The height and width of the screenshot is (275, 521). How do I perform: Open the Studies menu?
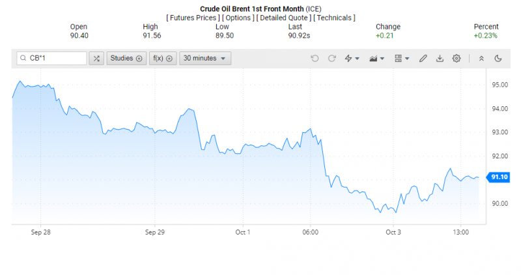coord(126,59)
